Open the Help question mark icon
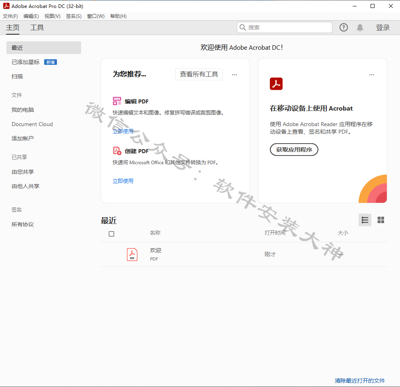Viewport: 400px width, 387px height. [343, 27]
